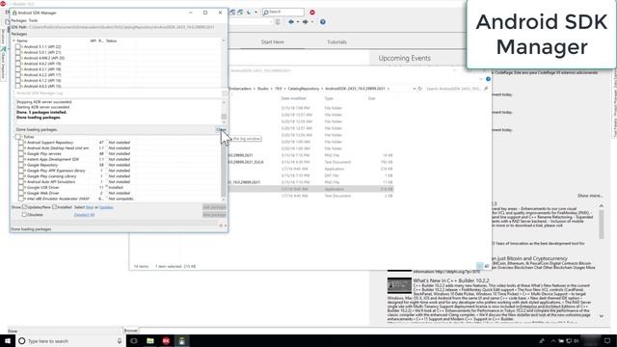Click the Explorer folder search box
The image size is (617, 347).
tap(456, 89)
